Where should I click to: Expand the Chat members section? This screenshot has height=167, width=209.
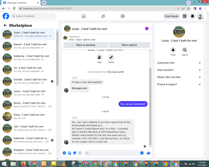[x=179, y=70]
